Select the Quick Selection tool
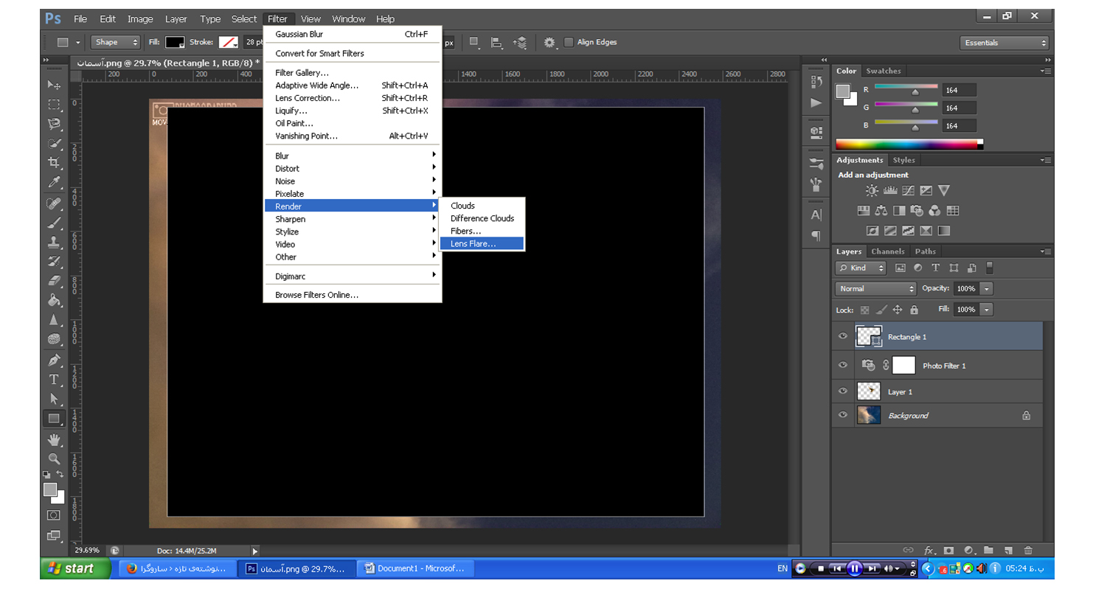This screenshot has height=589, width=1093. 54,143
